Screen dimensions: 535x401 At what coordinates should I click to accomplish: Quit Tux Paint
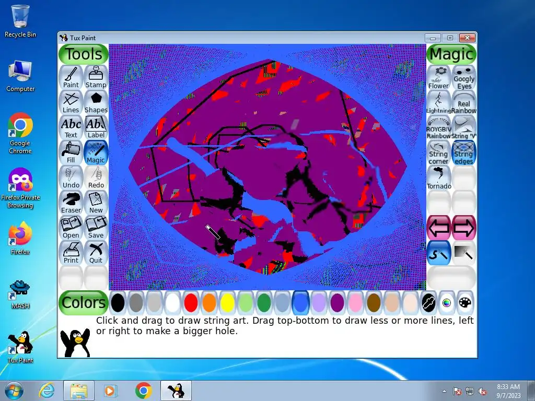pos(96,253)
